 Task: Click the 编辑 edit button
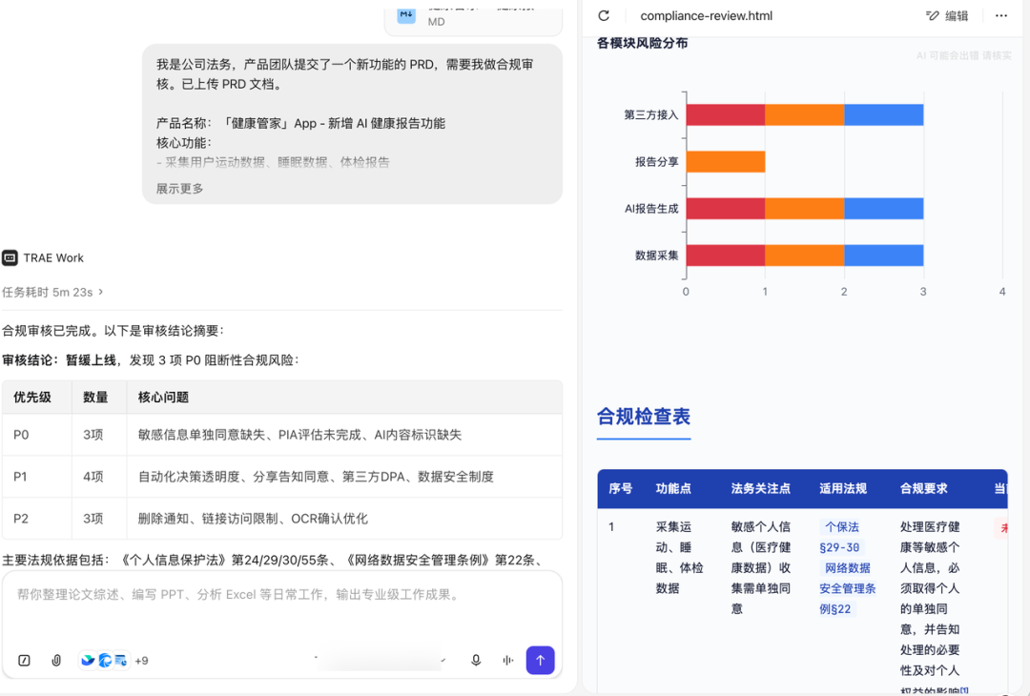pyautogui.click(x=947, y=16)
